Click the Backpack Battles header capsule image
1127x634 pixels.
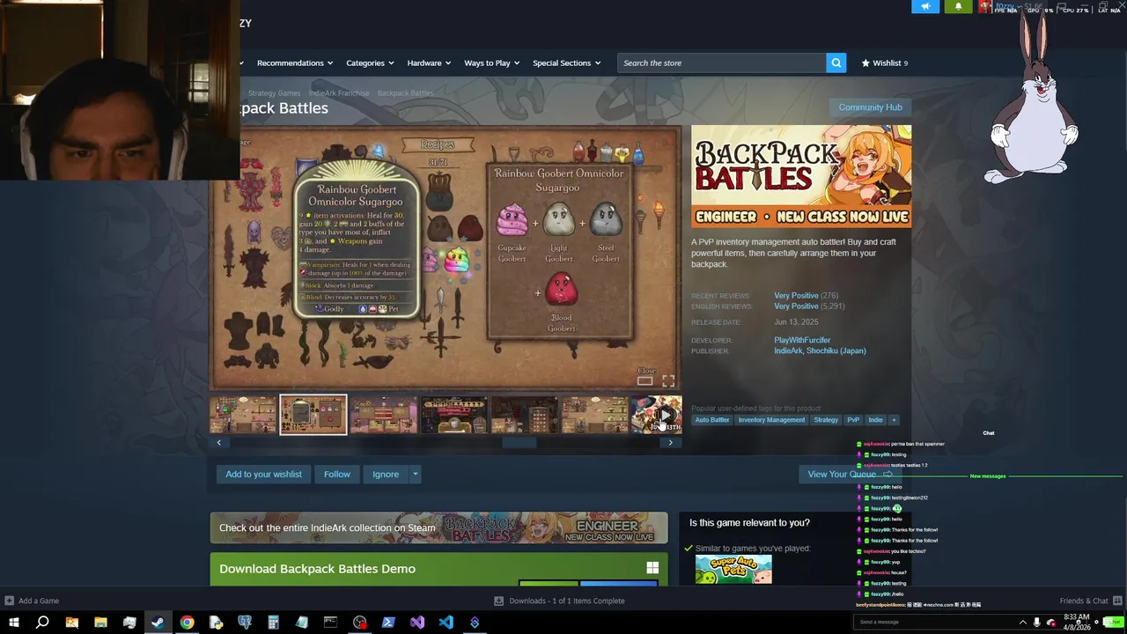click(x=801, y=176)
